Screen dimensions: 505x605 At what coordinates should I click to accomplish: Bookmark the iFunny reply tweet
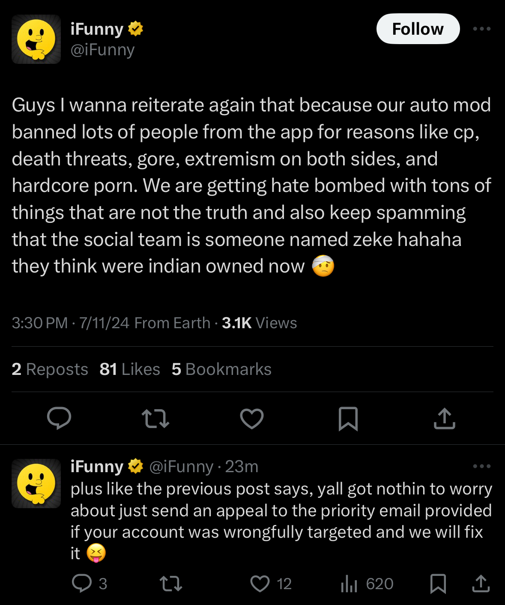[x=438, y=584]
